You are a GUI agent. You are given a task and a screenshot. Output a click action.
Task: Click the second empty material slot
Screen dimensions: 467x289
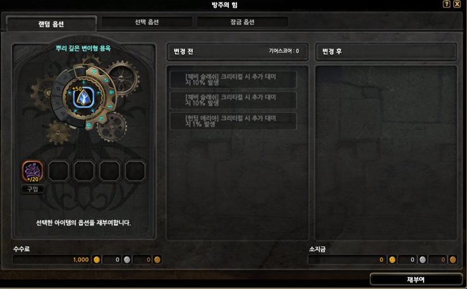84,171
